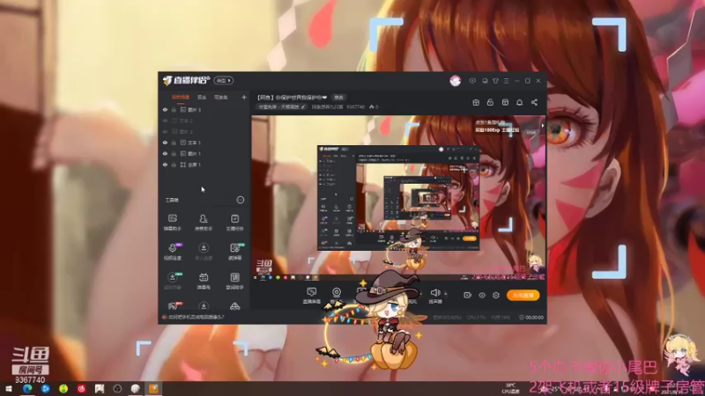Open the person-shaped assistant tool icon
705x396 pixels.
204,223
